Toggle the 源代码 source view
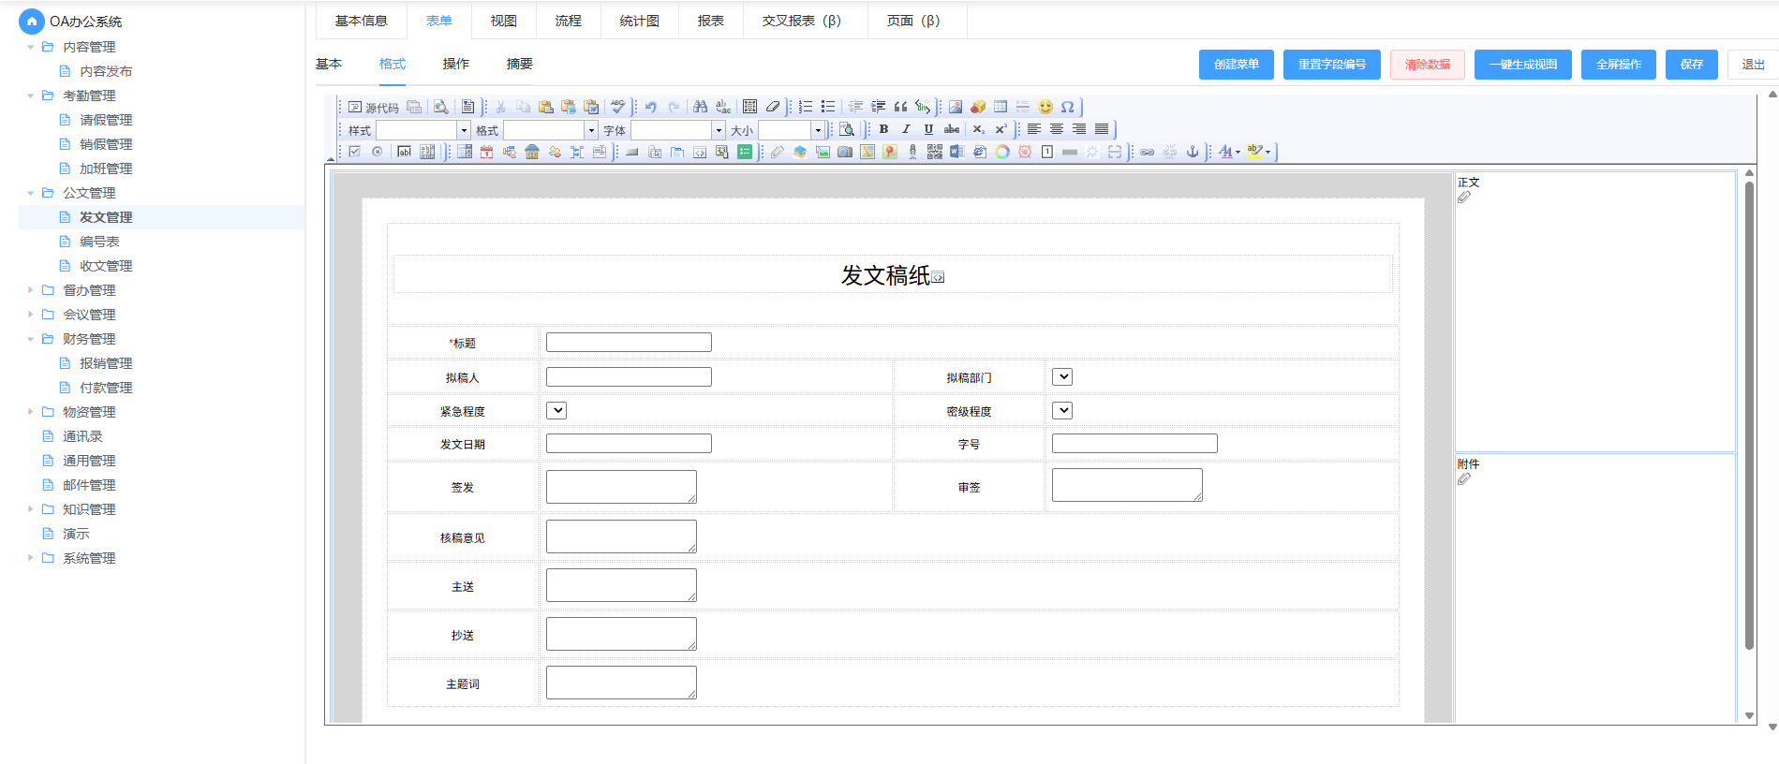 [373, 107]
